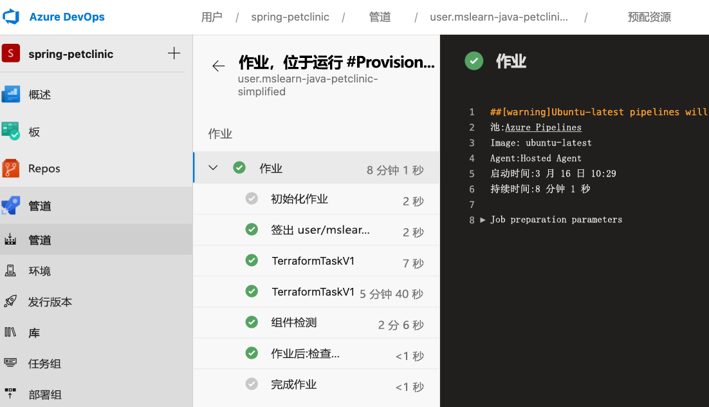Image resolution: width=709 pixels, height=407 pixels.
Task: Open 任务组 in the sidebar menu
Action: (x=45, y=364)
